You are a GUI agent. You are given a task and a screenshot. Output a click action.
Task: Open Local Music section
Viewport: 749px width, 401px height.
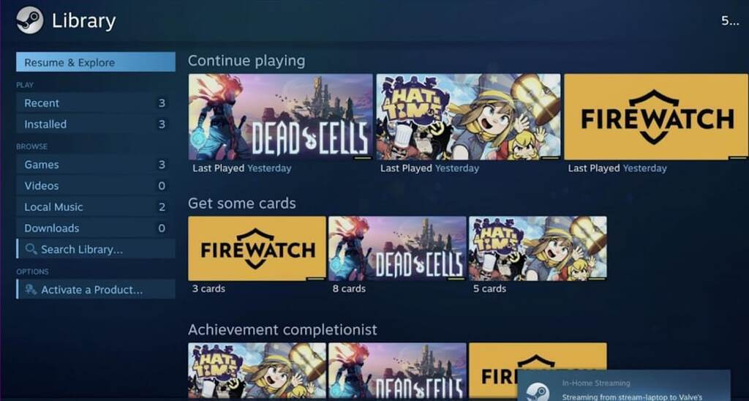[x=96, y=207]
